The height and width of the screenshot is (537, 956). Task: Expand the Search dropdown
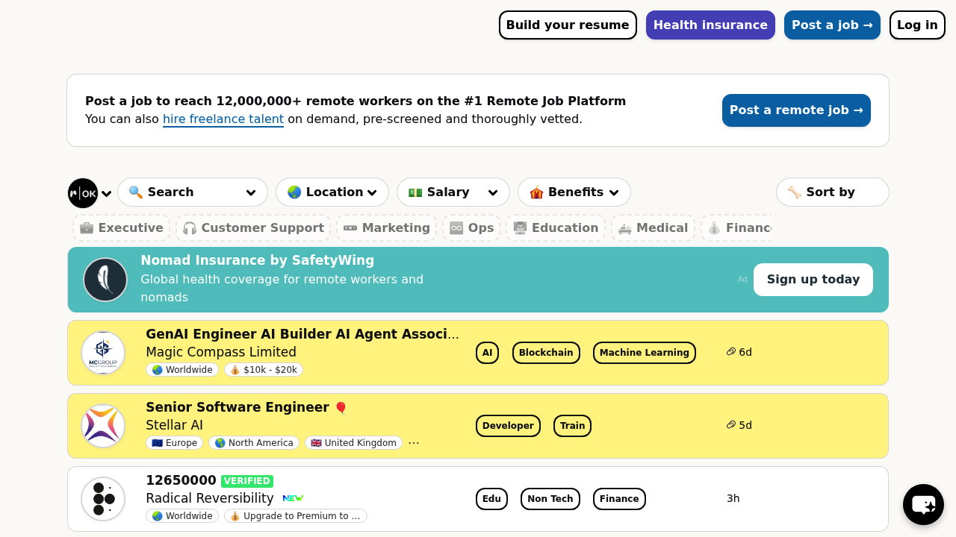pos(193,192)
